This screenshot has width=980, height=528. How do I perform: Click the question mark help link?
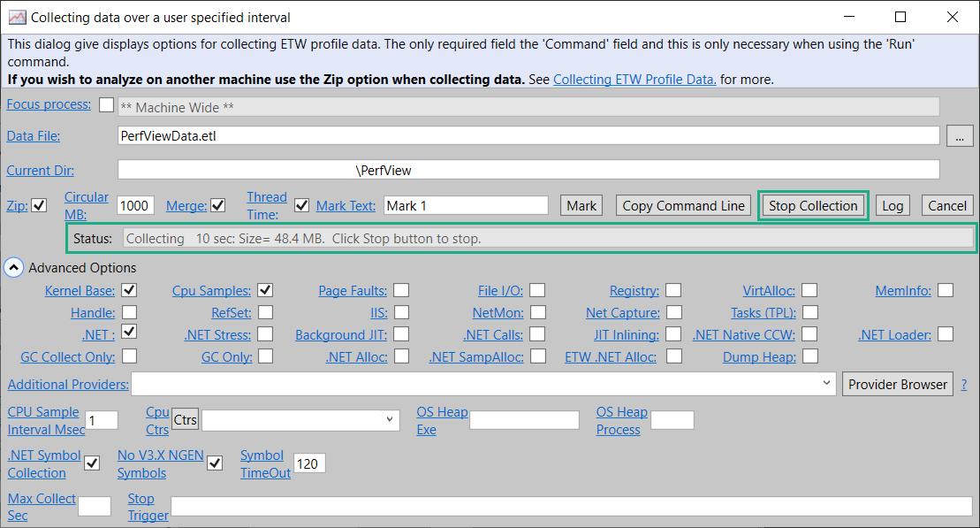[x=963, y=384]
